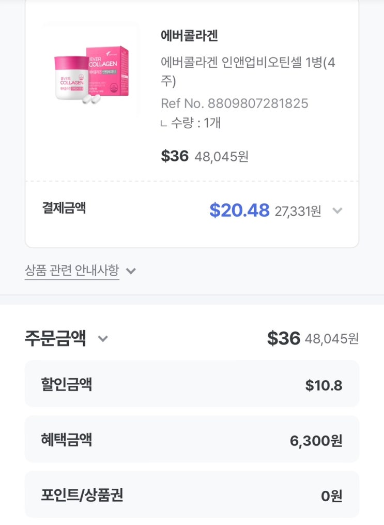The height and width of the screenshot is (525, 384).
Task: Expand payment details chevron beside 27,331원
Action: click(337, 211)
